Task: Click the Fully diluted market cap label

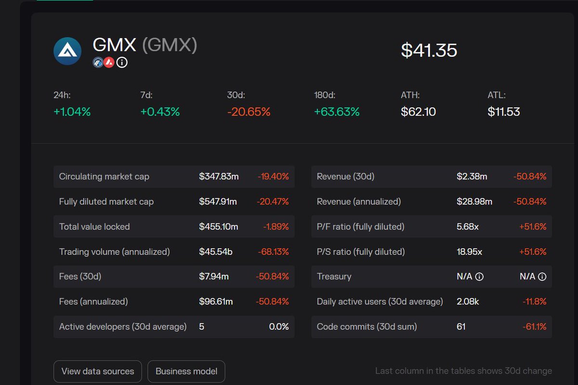Action: click(x=106, y=202)
